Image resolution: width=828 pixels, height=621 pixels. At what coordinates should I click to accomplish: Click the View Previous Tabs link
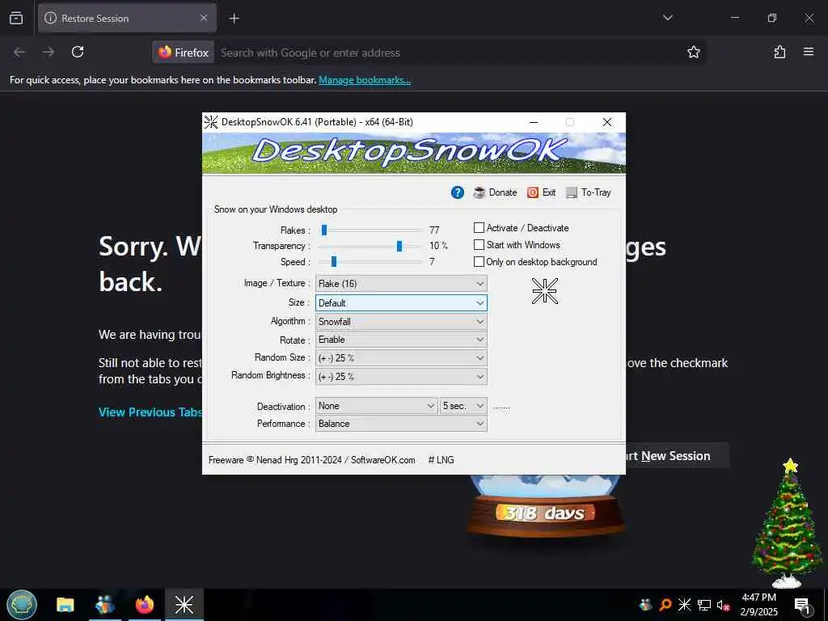(x=150, y=412)
